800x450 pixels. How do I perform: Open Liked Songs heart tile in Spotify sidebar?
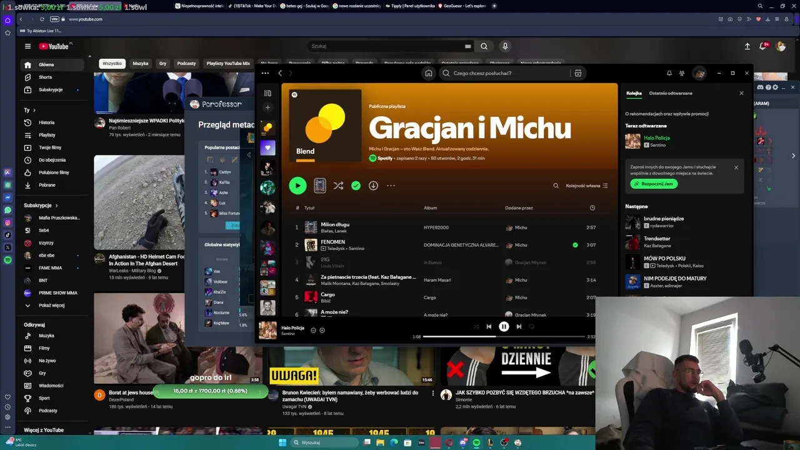point(267,148)
